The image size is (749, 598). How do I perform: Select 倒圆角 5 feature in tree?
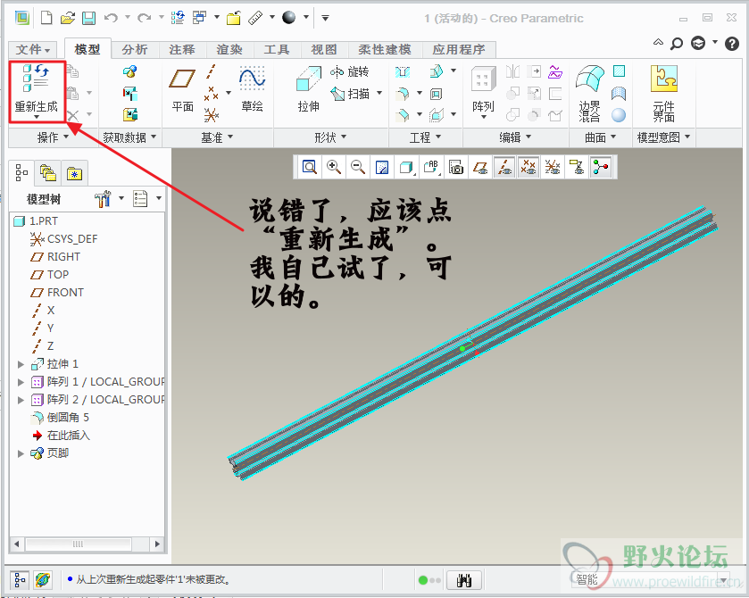pyautogui.click(x=60, y=418)
